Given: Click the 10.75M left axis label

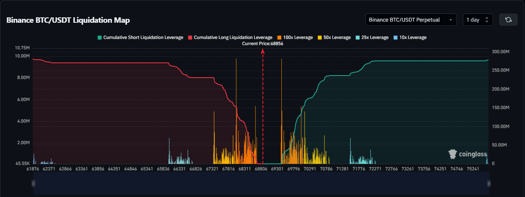Looking at the screenshot, I should pos(22,48).
